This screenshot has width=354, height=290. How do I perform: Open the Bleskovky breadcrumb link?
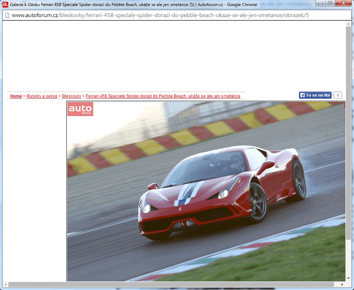point(71,96)
